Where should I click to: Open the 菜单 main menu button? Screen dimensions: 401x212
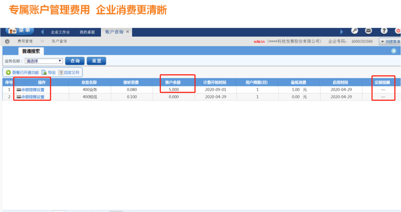[x=20, y=31]
